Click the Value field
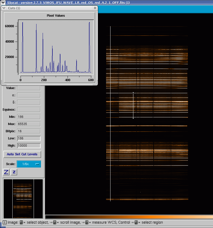Image resolution: width=213 pixels, height=228 pixels. pos(29,88)
